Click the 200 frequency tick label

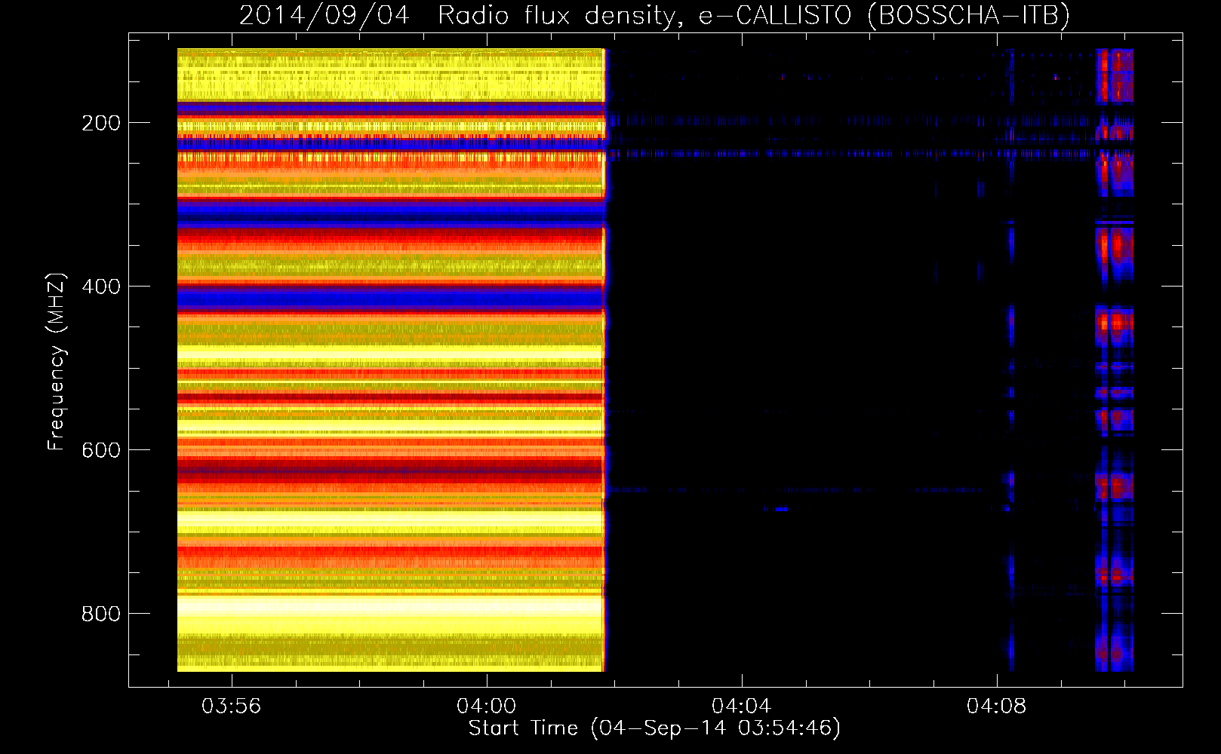point(101,123)
